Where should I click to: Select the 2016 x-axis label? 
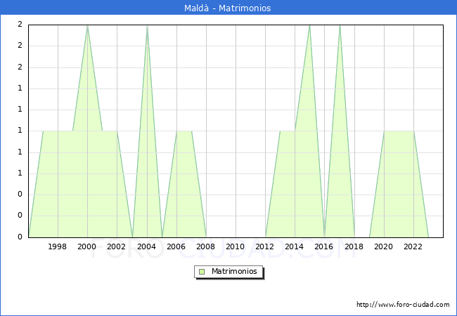click(324, 246)
